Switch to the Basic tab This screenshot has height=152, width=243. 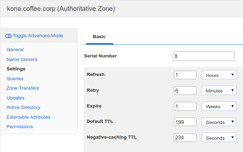tap(99, 37)
